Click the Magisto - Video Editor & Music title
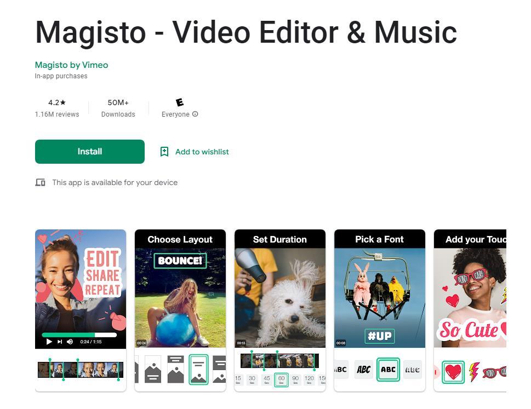Viewport: 531px width, 409px height. point(246,32)
